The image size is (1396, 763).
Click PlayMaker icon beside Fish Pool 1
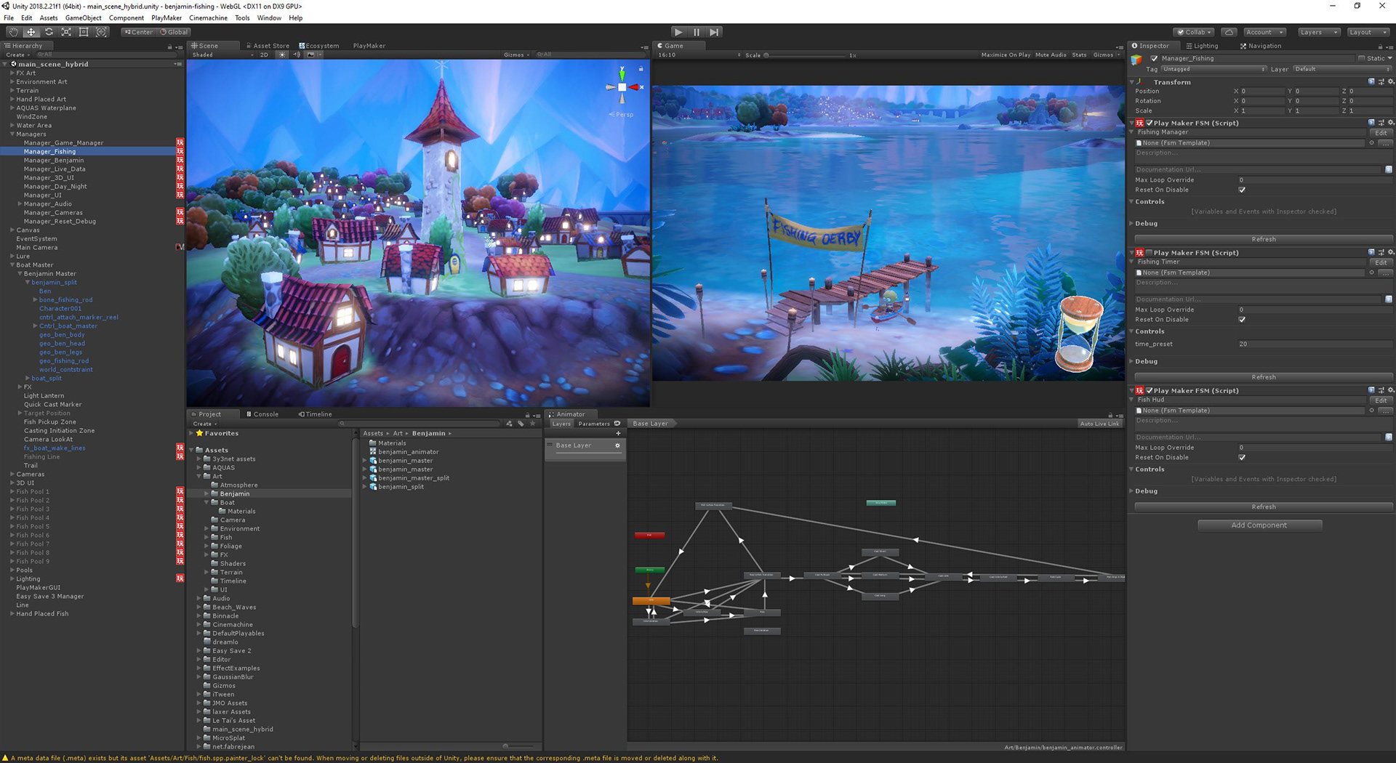tap(180, 491)
